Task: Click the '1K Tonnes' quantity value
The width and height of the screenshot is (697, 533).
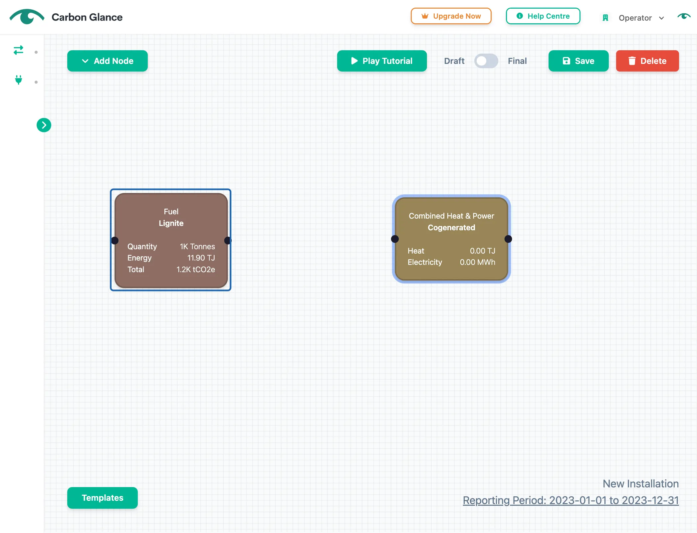Action: tap(197, 247)
